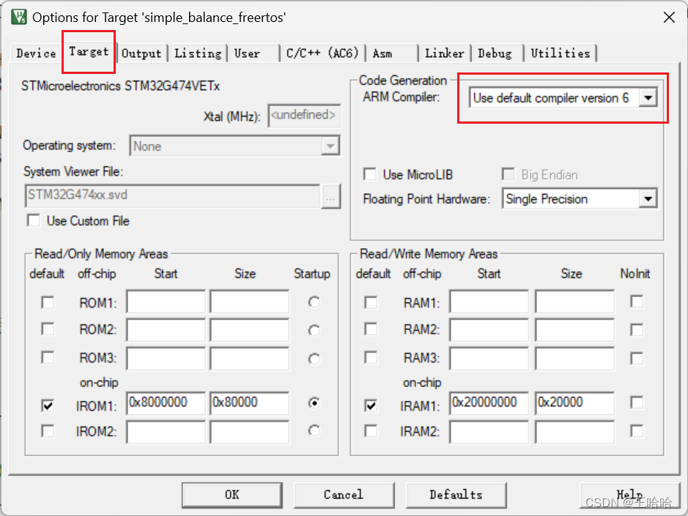Viewport: 688px width, 516px height.
Task: Check the RAM3 default checkbox
Action: point(371,358)
